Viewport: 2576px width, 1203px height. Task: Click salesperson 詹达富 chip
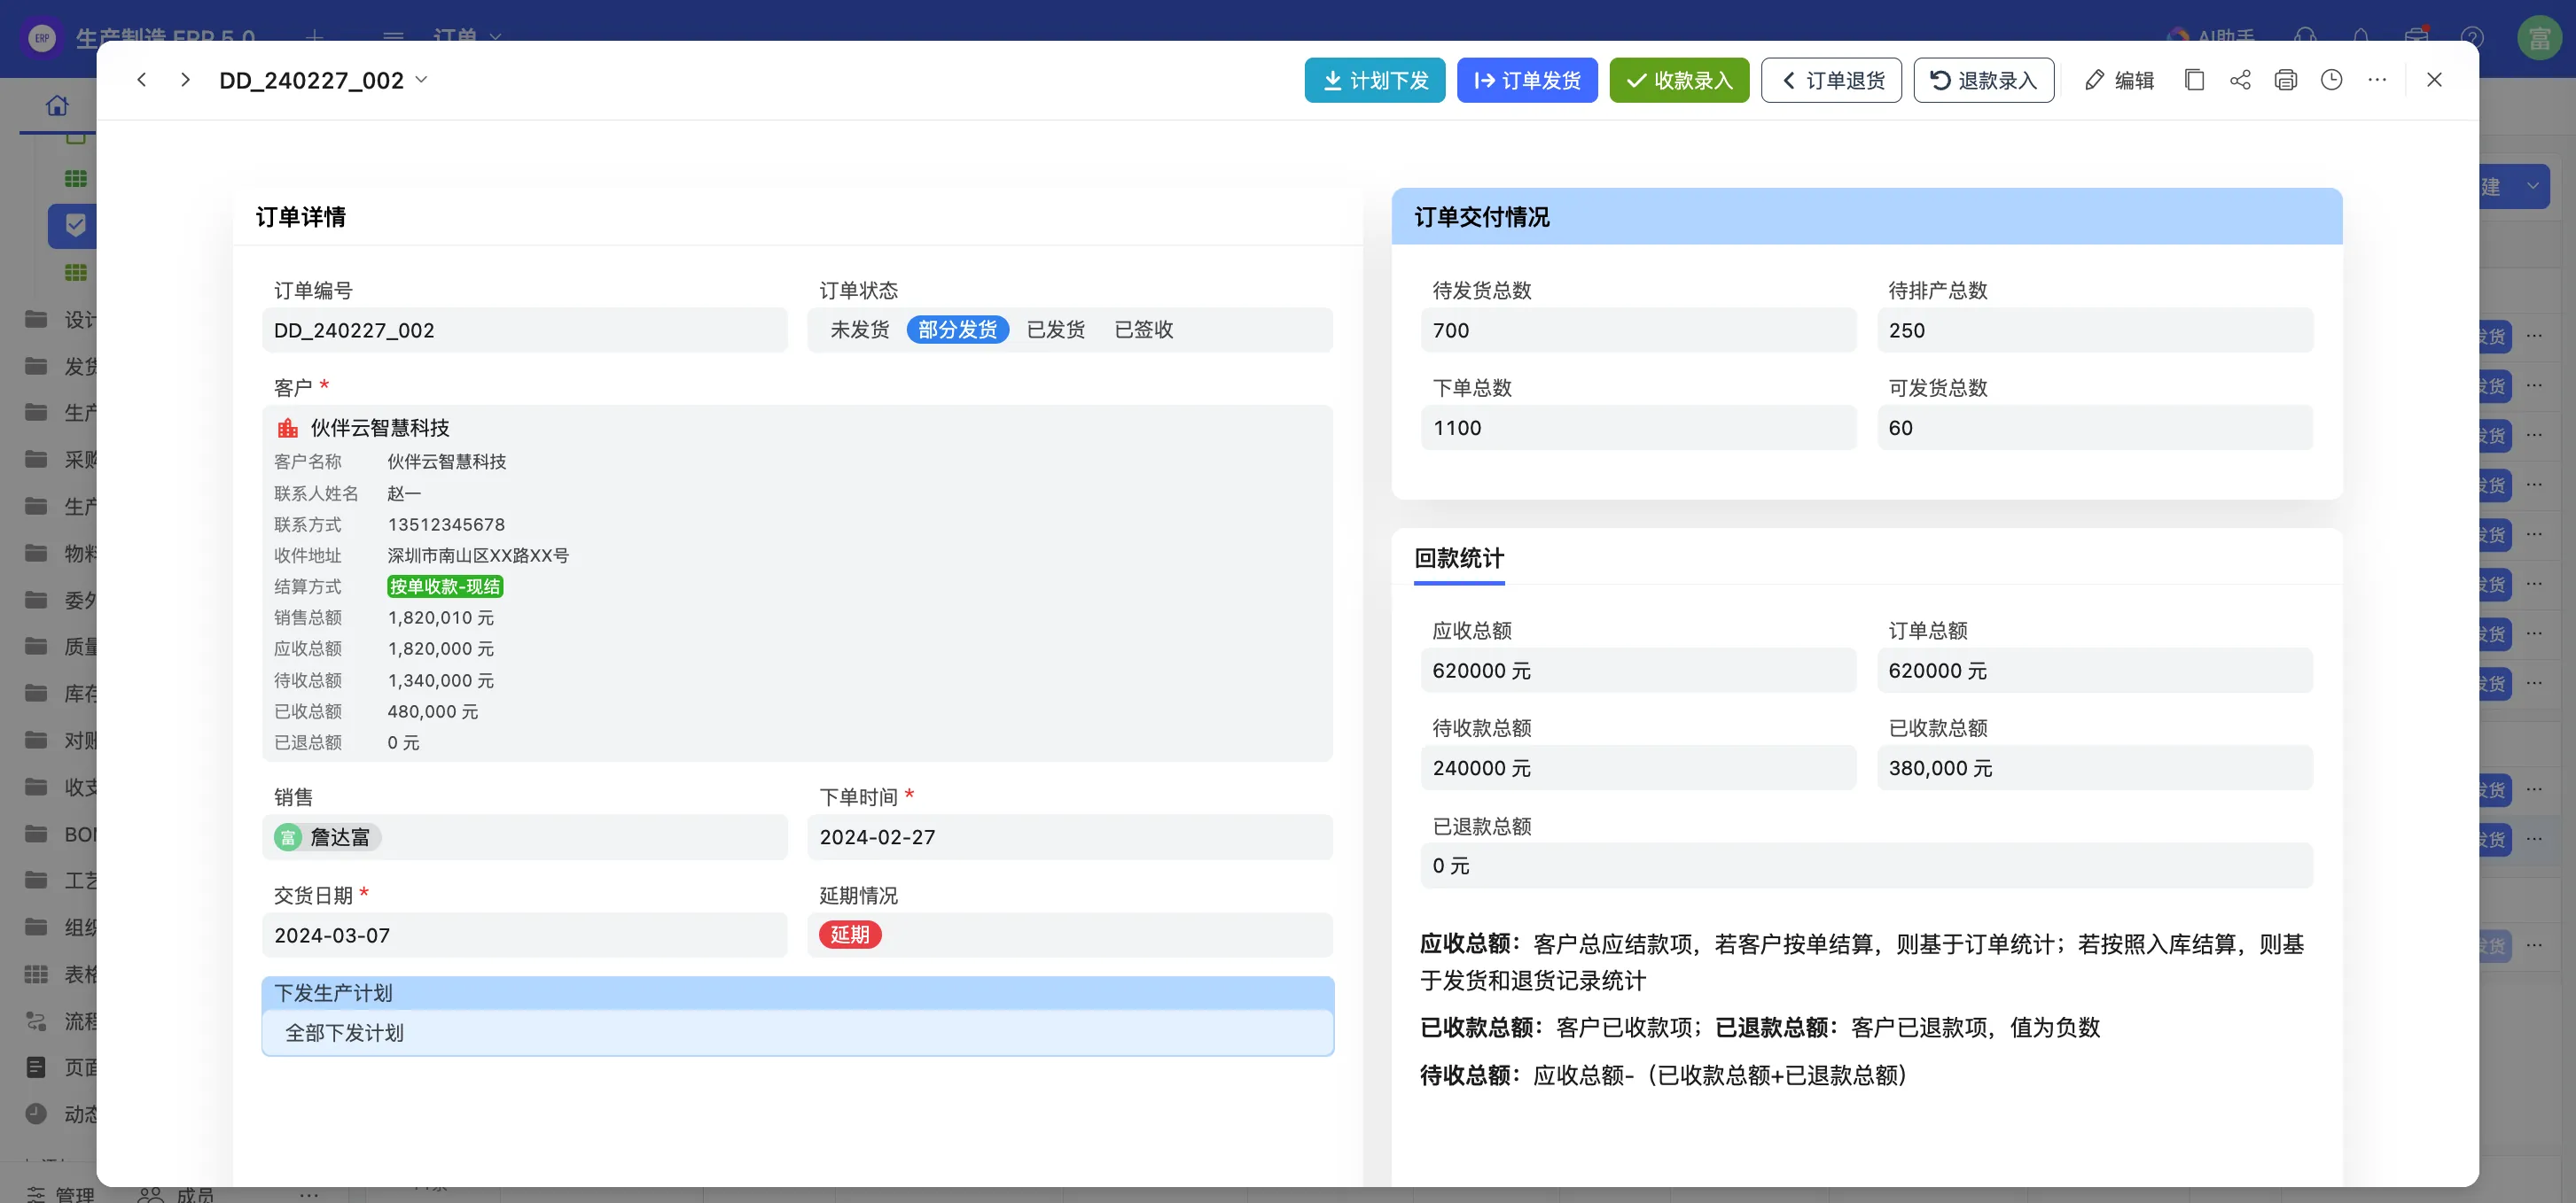[327, 837]
